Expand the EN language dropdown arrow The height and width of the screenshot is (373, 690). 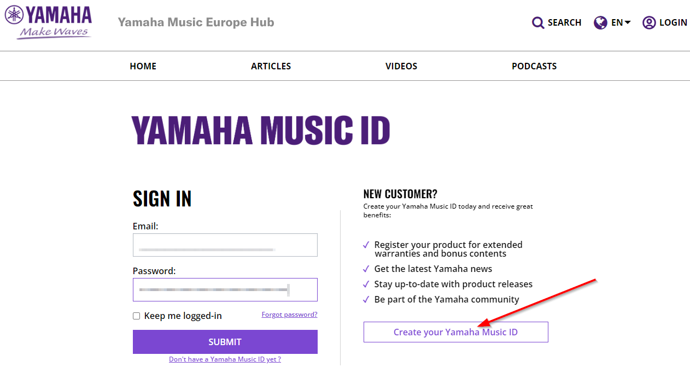pyautogui.click(x=628, y=22)
